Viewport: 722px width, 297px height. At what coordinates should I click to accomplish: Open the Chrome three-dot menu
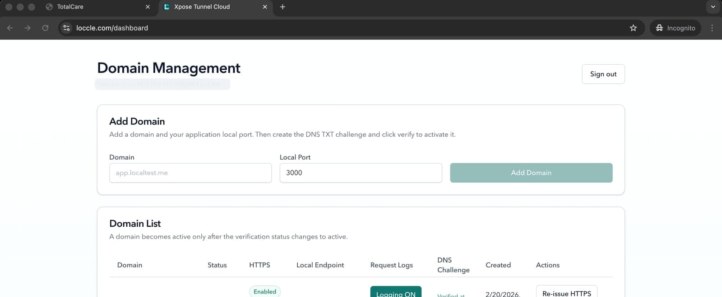click(x=712, y=28)
